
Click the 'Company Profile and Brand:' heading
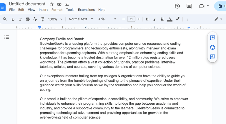[62, 39]
